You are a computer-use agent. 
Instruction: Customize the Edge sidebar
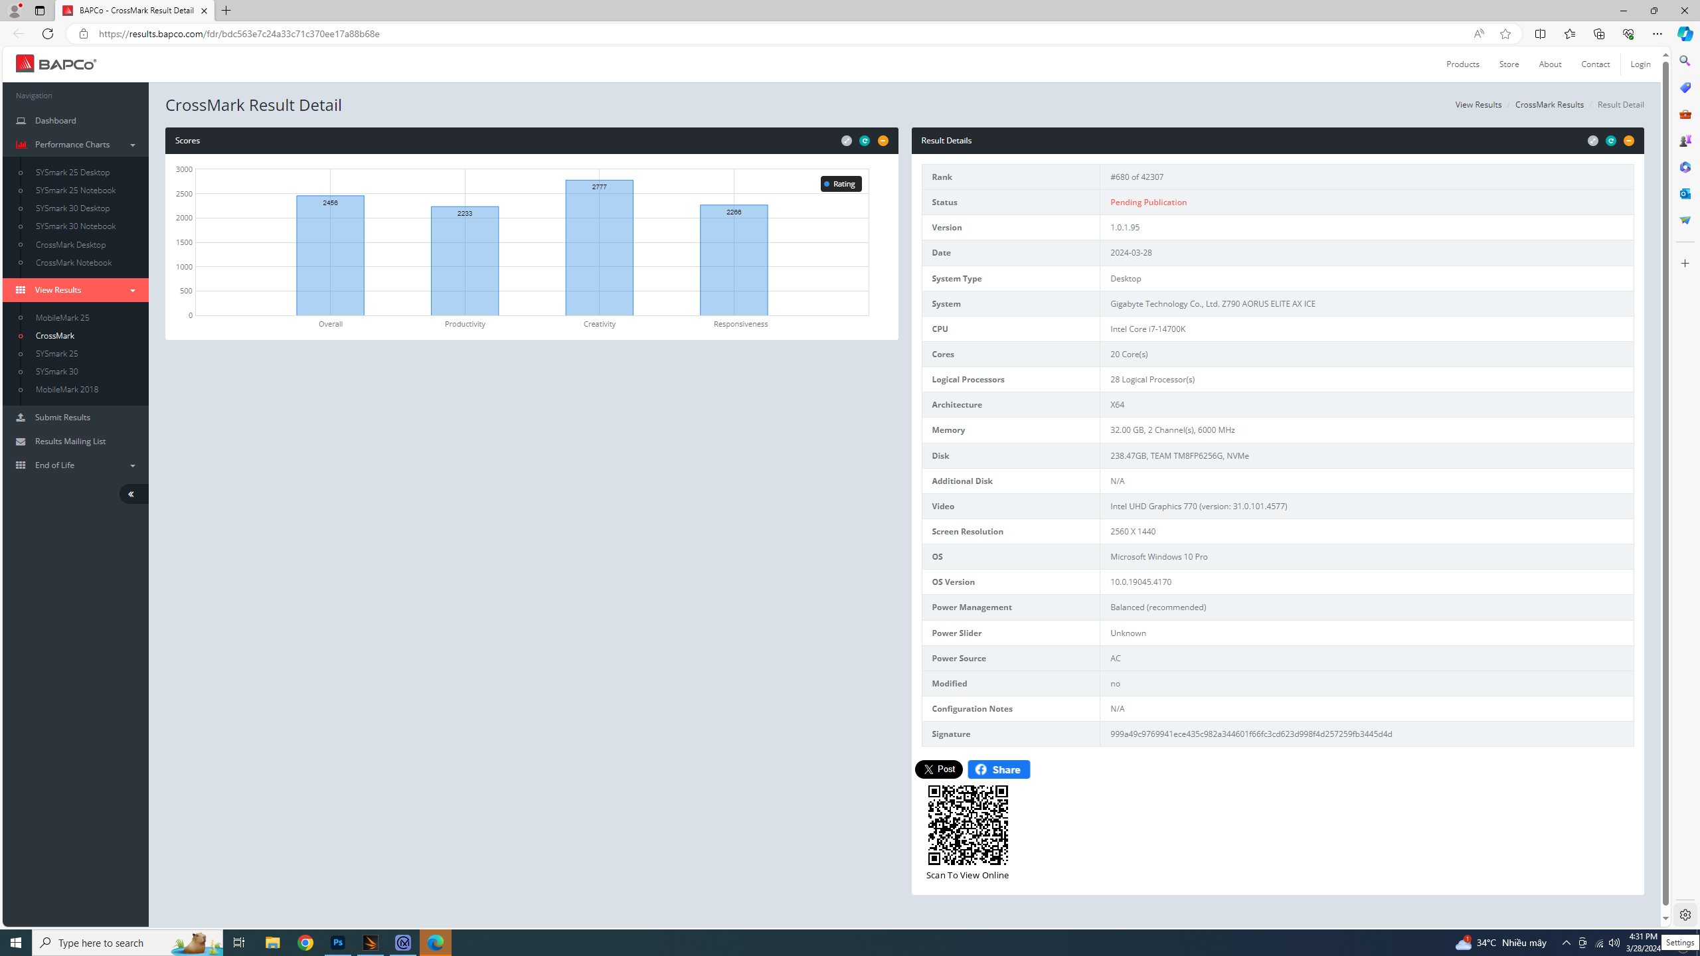1685,264
